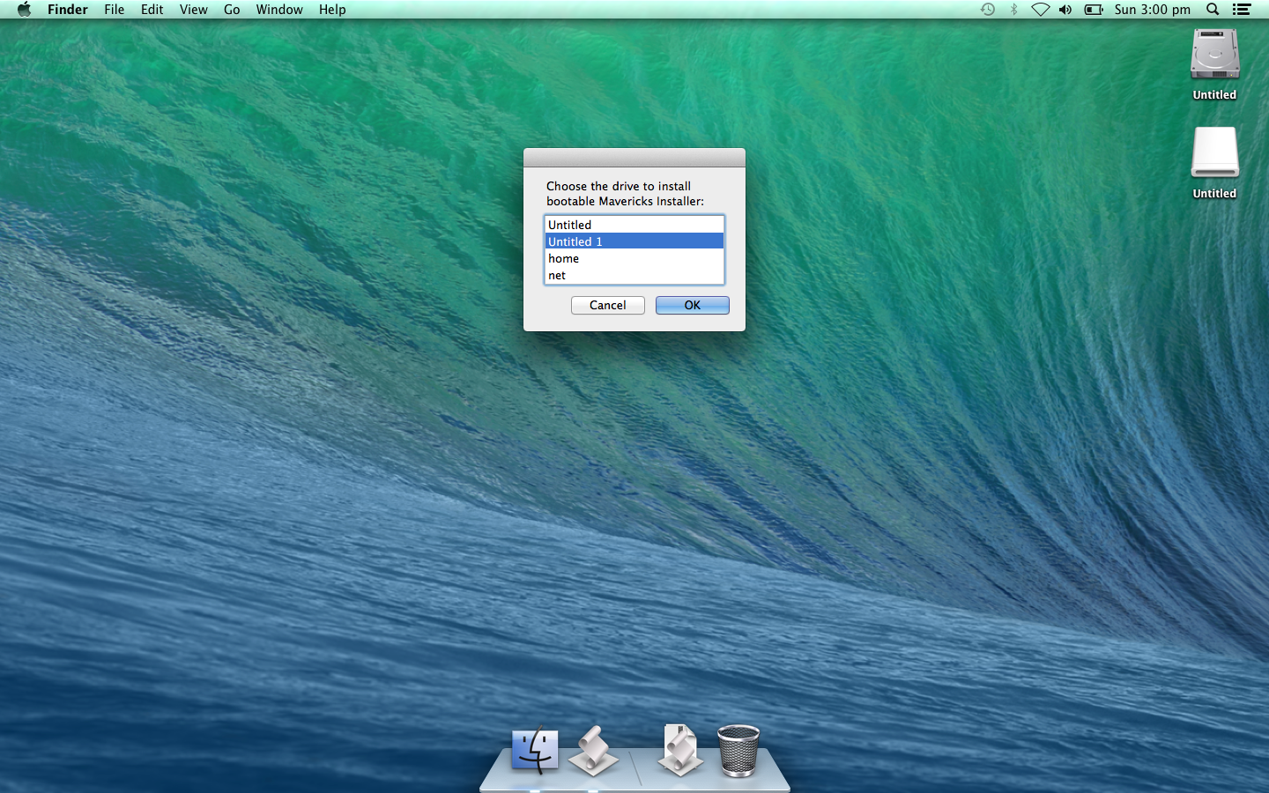1269x793 pixels.
Task: Open the Apple menu
Action: (24, 10)
